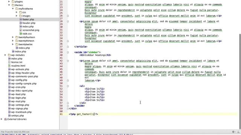The image size is (241, 135).
Task: Open readme.html file
Action: (x=18, y=66)
